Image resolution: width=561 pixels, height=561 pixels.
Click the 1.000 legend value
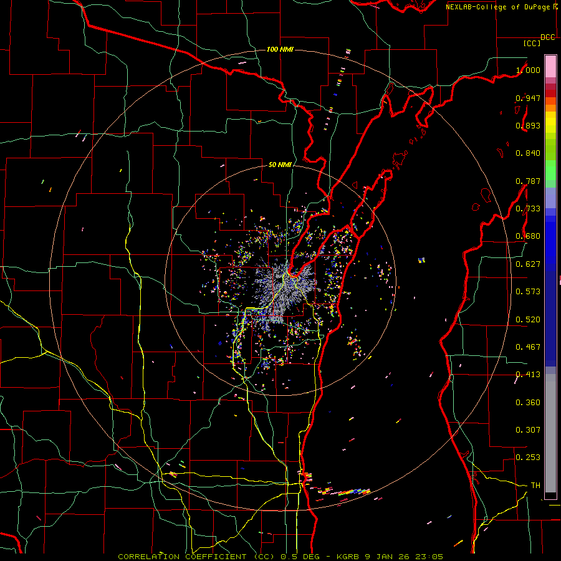528,70
